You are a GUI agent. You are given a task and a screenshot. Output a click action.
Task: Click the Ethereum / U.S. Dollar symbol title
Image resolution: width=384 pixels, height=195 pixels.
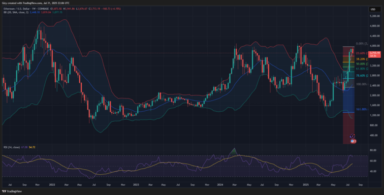[x=17, y=9]
